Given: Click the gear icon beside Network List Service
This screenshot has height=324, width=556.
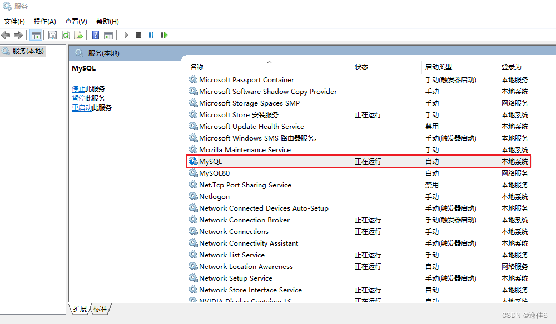Looking at the screenshot, I should click(x=193, y=255).
